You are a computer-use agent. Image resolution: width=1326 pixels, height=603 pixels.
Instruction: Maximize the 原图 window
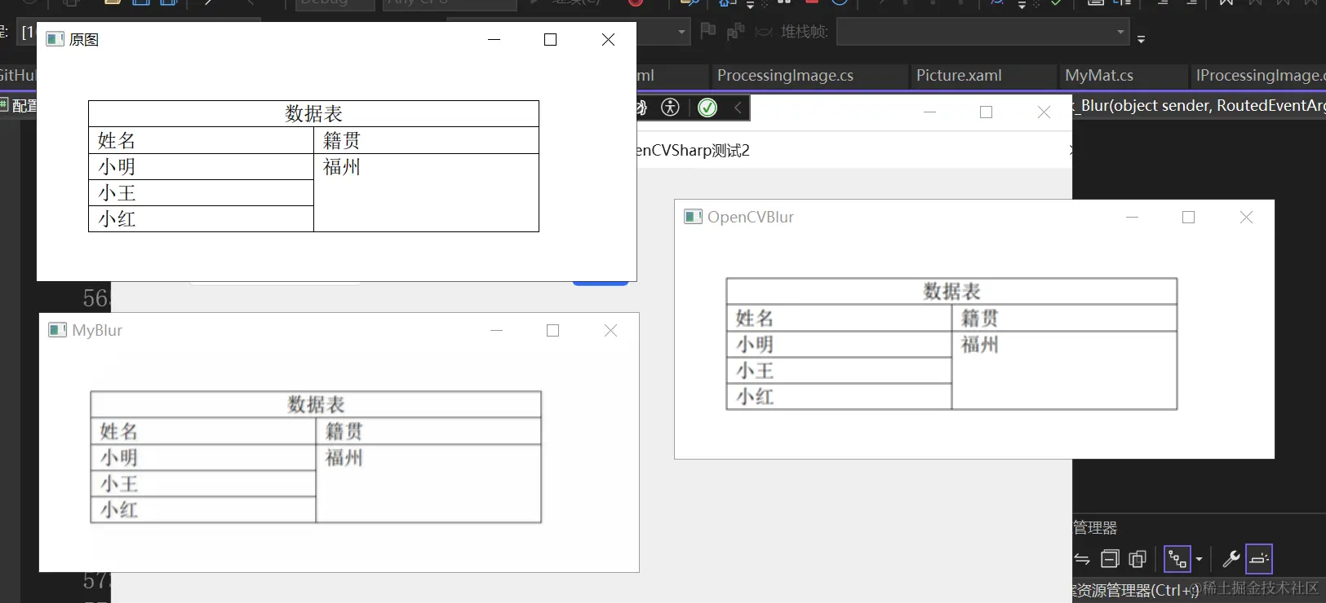(x=551, y=39)
